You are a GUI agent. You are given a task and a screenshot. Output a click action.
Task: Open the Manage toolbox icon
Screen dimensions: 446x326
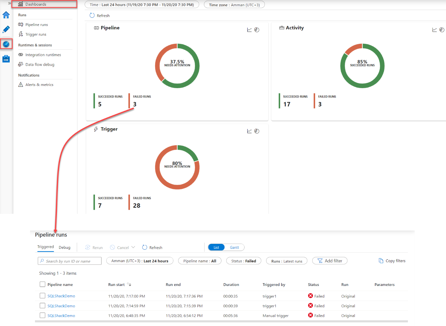(6, 59)
